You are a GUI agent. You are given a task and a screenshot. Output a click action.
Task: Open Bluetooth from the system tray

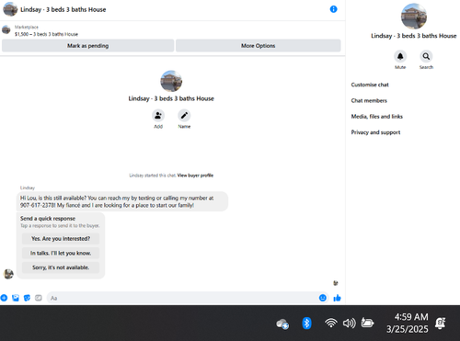tap(306, 324)
